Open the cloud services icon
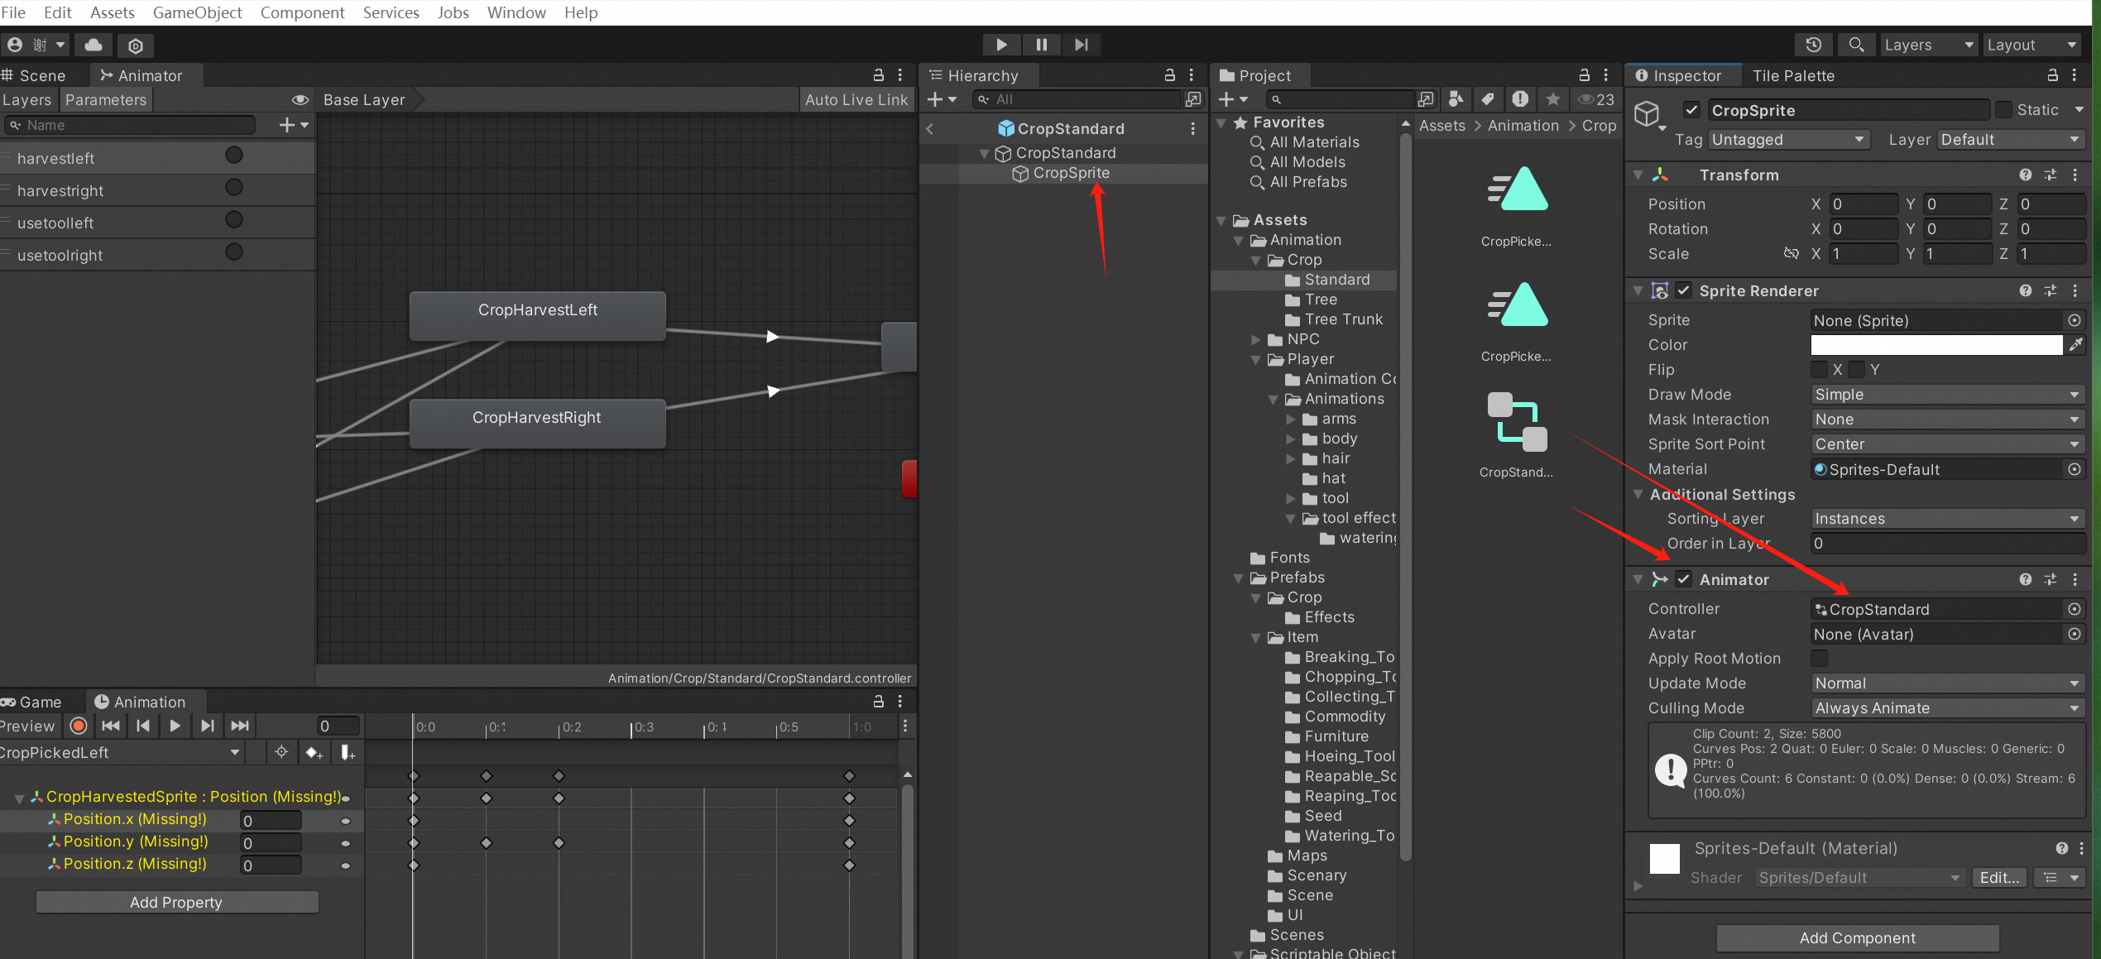 point(94,45)
